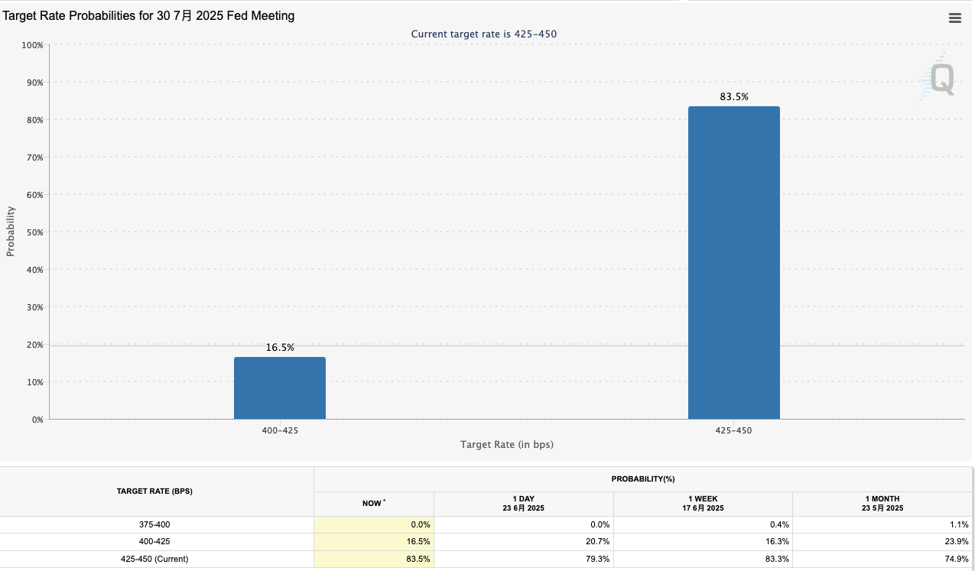975x571 pixels.
Task: Select the 1 MONTH 23 5月 2025 header
Action: [x=881, y=503]
